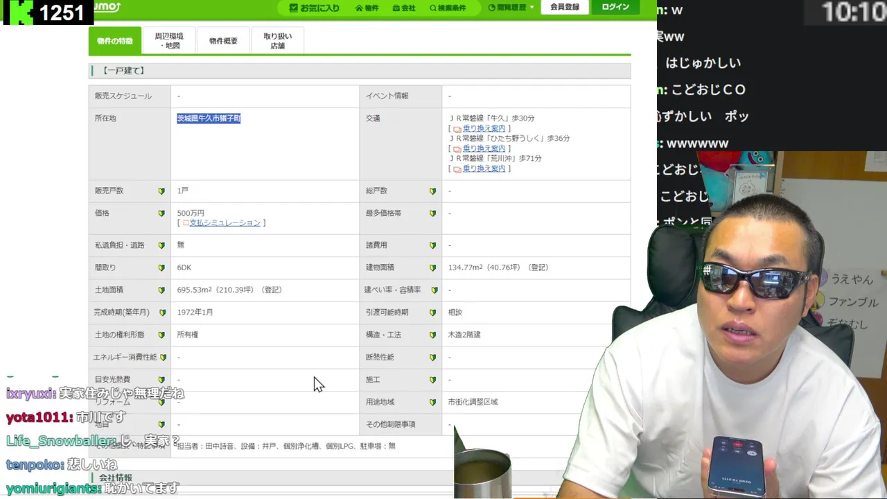
Task: Click the help mark beside 土地の権利形態
Action: (161, 335)
